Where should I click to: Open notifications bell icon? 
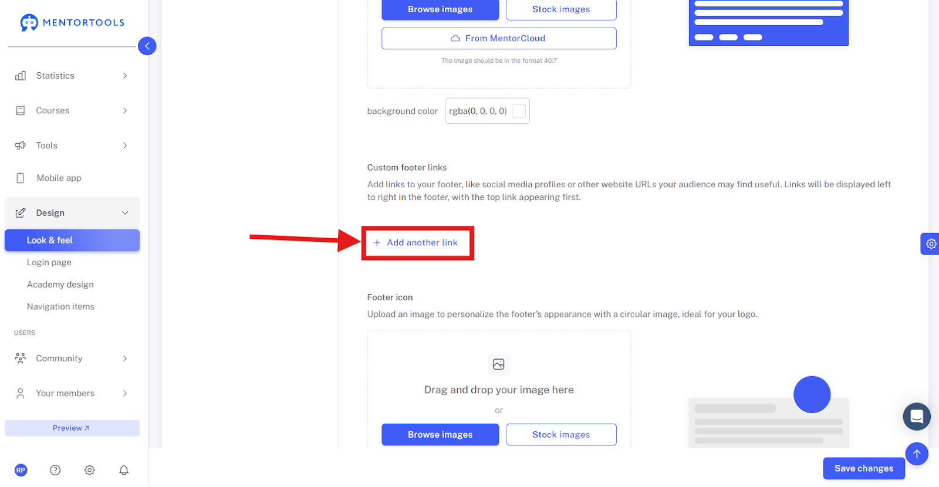(124, 470)
